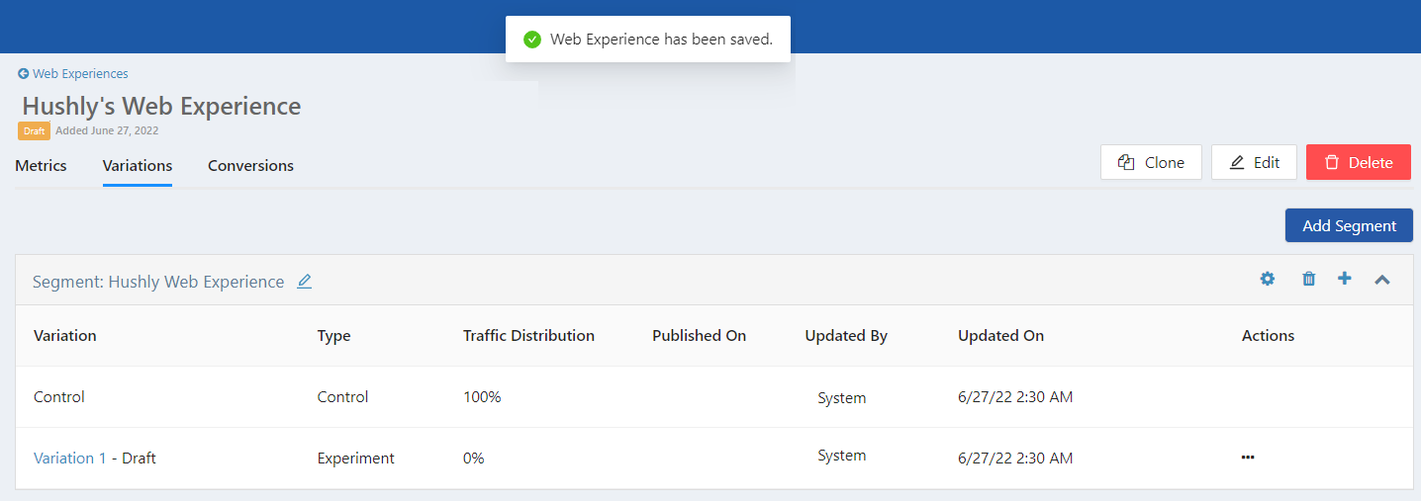
Task: Click the green success checkmark icon
Action: (532, 40)
